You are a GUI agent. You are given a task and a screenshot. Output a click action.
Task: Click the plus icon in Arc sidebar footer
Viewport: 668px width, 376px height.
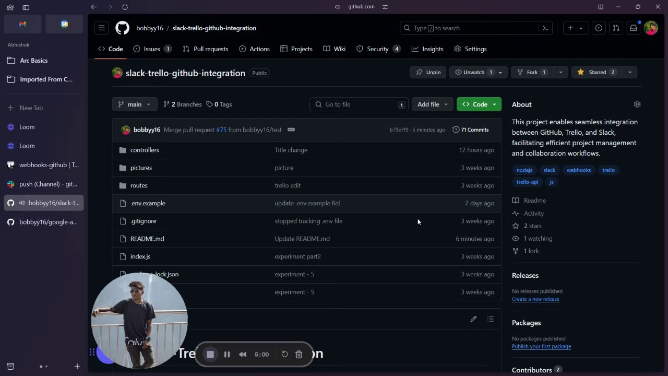[x=77, y=367]
